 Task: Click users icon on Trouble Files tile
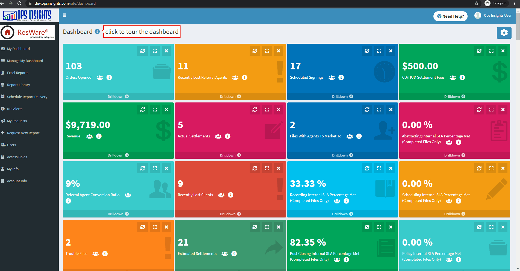pyautogui.click(x=96, y=254)
